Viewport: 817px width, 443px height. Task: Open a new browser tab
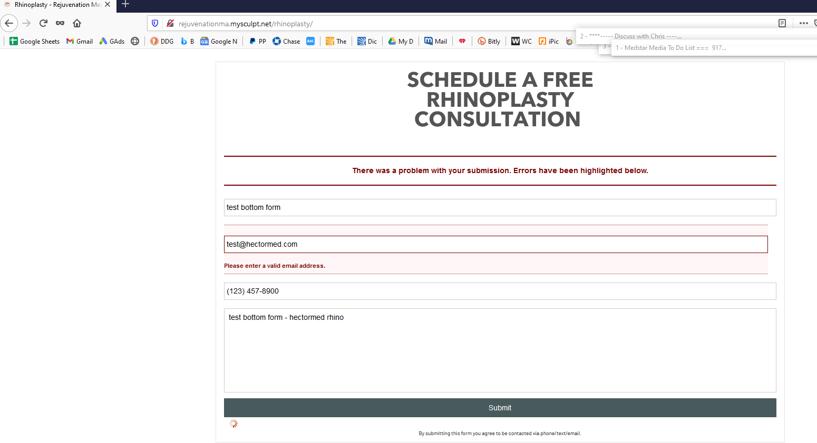pos(125,5)
